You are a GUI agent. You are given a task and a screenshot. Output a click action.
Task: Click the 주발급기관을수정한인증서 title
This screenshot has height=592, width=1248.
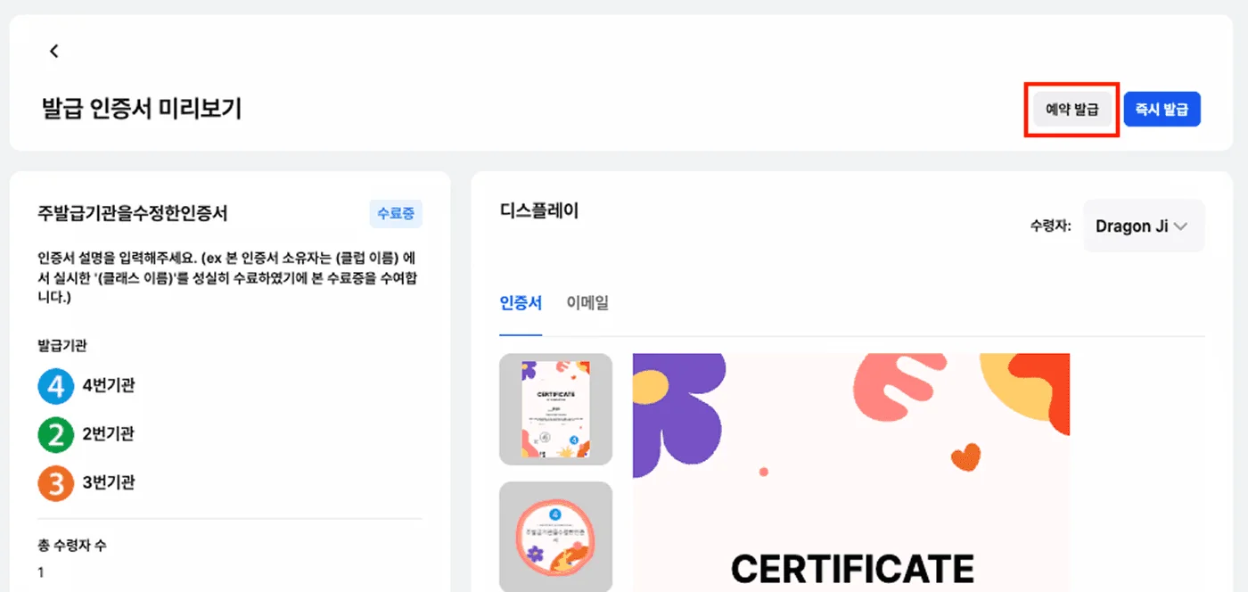pyautogui.click(x=133, y=214)
